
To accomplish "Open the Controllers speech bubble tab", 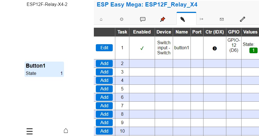I will point(143,19).
